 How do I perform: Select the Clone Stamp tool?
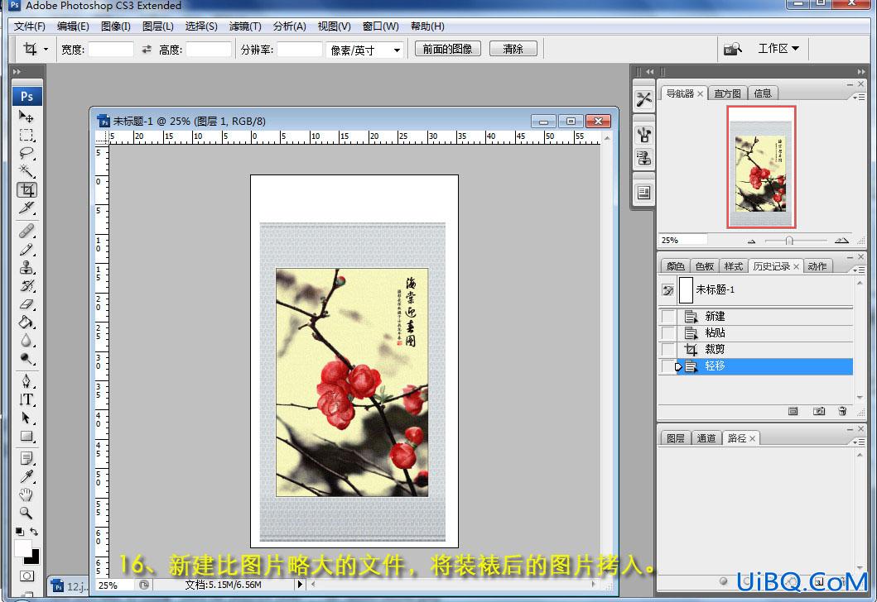pyautogui.click(x=27, y=267)
